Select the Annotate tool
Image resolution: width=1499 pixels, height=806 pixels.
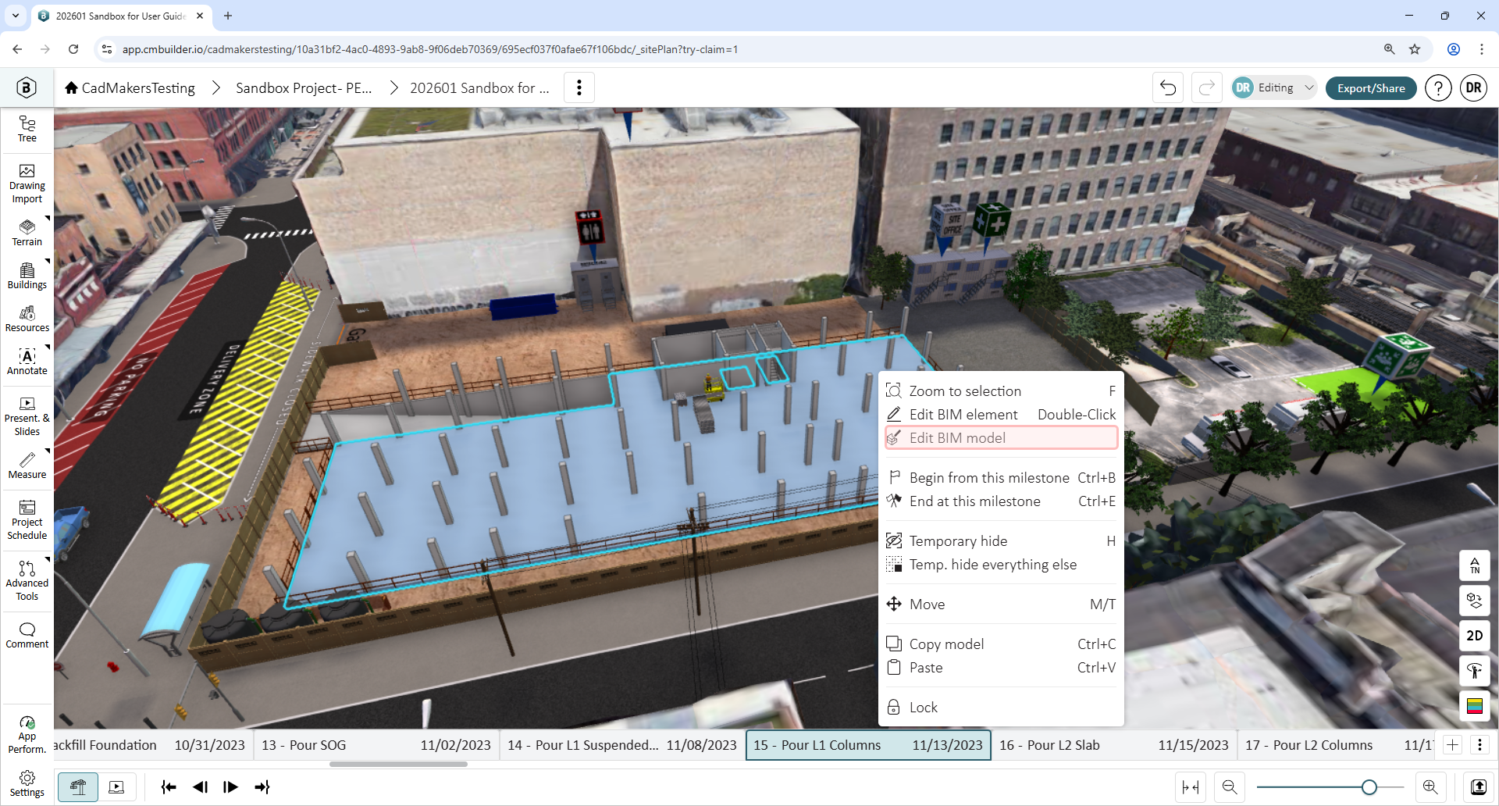[27, 362]
